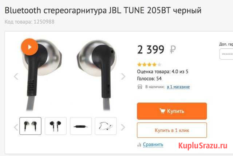233x156 pixels.
Task: Advance thumbnail carousel to the right
Action: click(123, 127)
